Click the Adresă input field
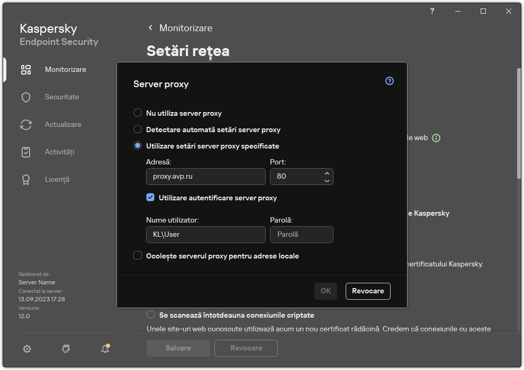The image size is (524, 370). pyautogui.click(x=205, y=177)
